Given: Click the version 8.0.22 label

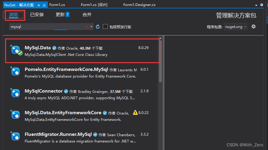Looking at the screenshot, I should (143, 113).
